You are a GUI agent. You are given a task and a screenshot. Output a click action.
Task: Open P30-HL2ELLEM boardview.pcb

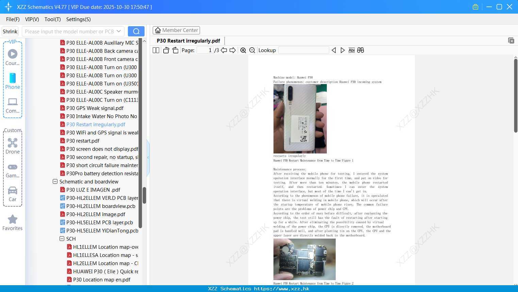click(101, 206)
